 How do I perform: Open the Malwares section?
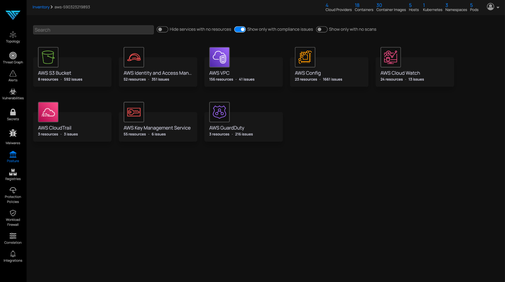click(x=13, y=137)
